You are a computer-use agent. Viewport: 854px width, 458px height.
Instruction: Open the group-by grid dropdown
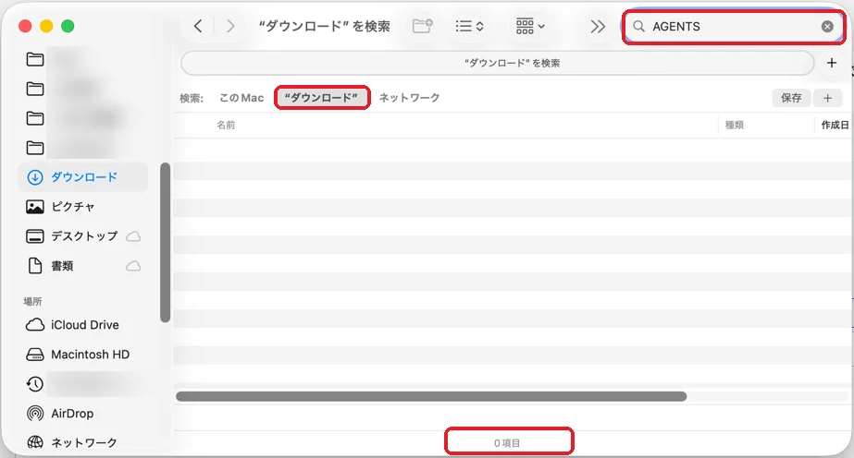coord(530,26)
